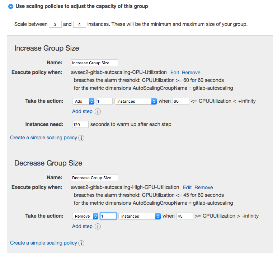Select 'Use scaling policies' radio button

[x=11, y=6]
